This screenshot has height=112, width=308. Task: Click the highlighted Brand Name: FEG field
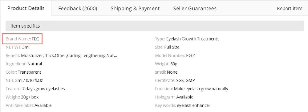[x=22, y=39]
